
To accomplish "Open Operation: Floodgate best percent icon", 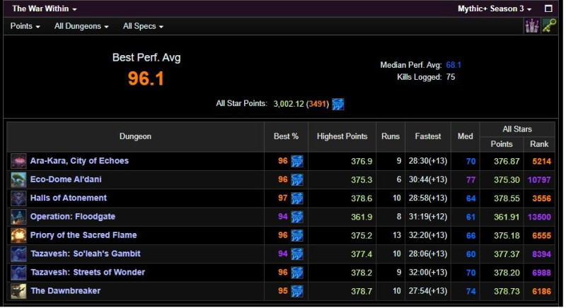I will [297, 217].
